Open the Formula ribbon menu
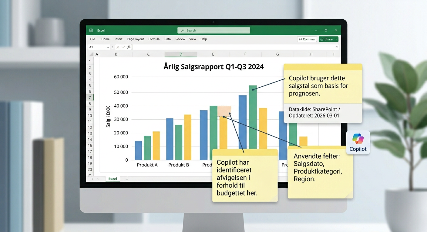 click(154, 39)
